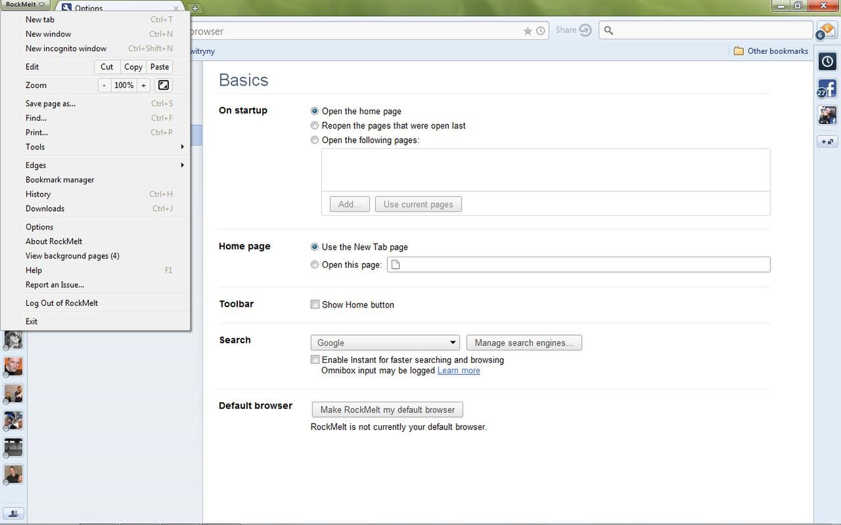Select Open the following pages radio
The width and height of the screenshot is (841, 525).
point(315,140)
